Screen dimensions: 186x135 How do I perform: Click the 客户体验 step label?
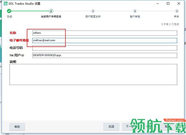point(135,16)
